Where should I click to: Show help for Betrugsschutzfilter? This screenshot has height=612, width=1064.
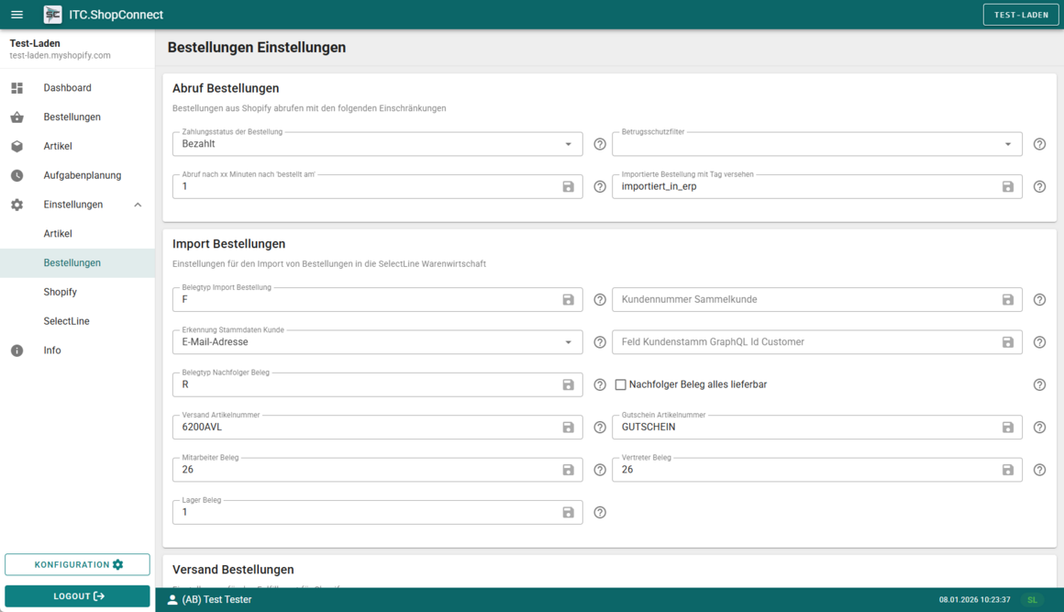(1039, 144)
